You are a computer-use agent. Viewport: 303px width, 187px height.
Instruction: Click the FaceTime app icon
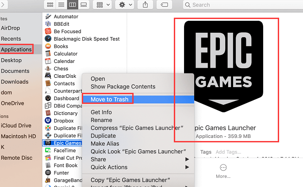click(x=48, y=150)
